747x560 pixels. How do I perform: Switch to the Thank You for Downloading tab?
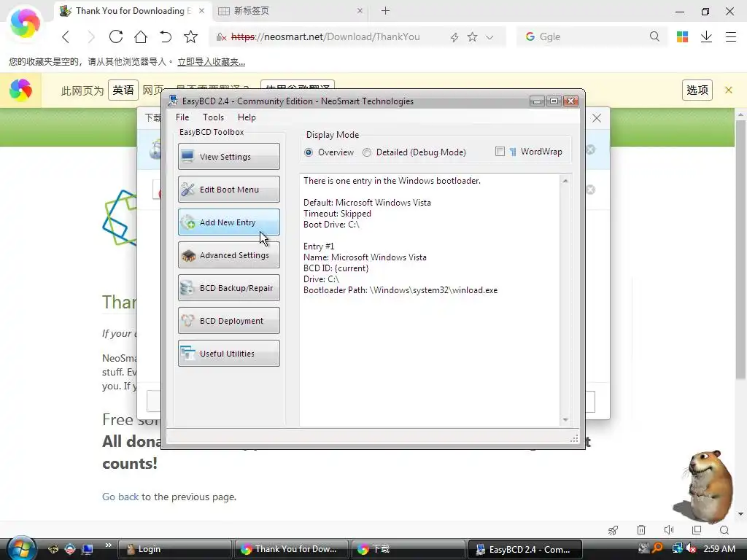(x=133, y=11)
